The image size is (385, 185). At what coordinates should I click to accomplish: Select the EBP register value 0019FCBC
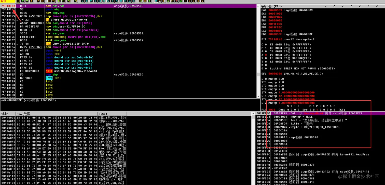coord(275,27)
